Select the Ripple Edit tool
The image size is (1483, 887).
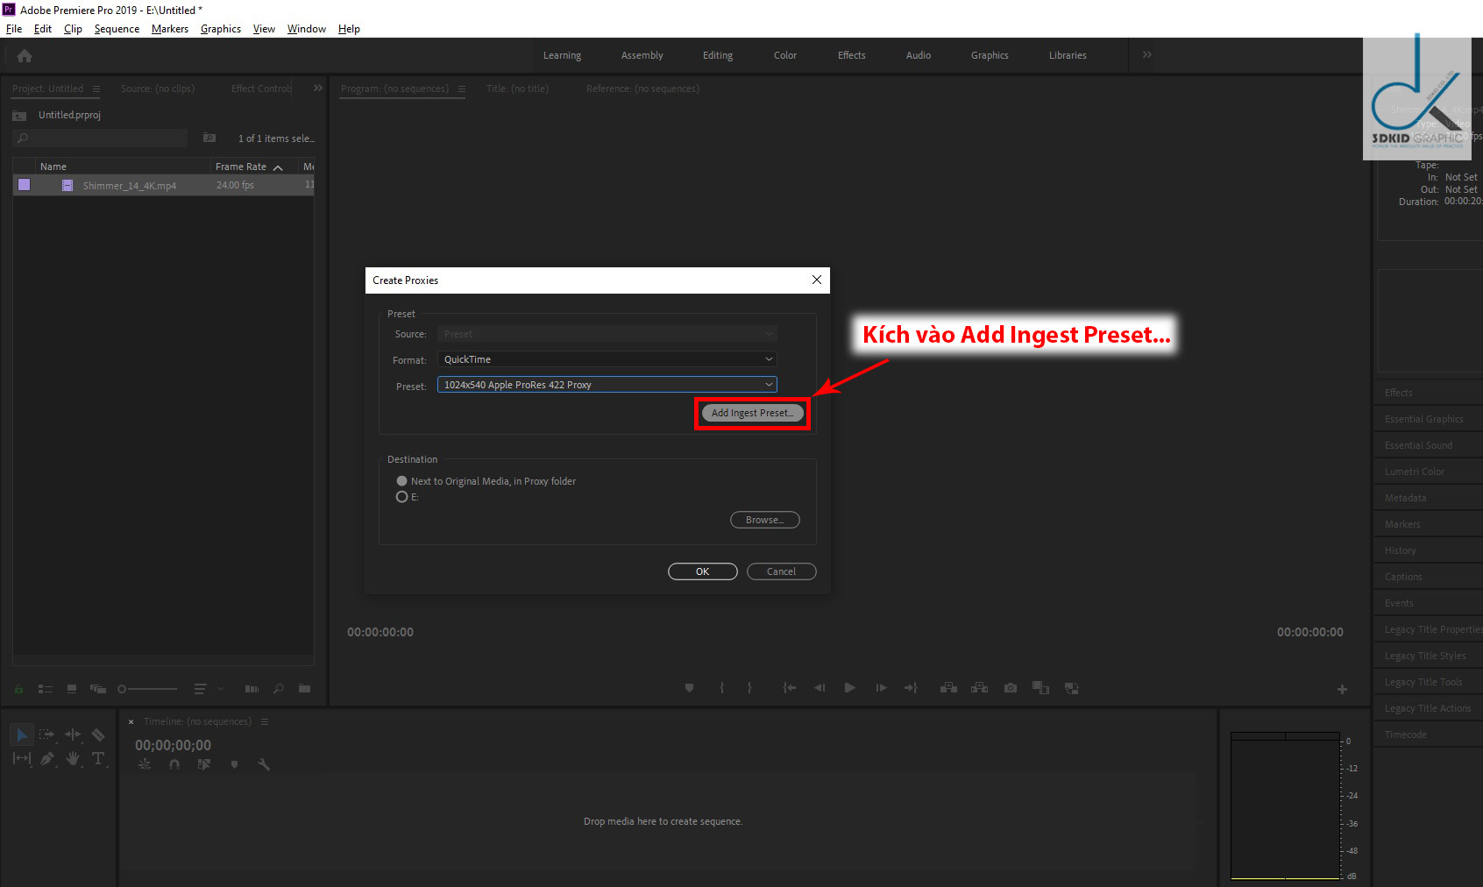click(x=73, y=734)
